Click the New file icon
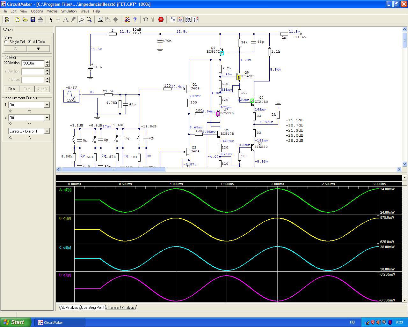Viewport: 408px width, 327px height. [x=18, y=19]
